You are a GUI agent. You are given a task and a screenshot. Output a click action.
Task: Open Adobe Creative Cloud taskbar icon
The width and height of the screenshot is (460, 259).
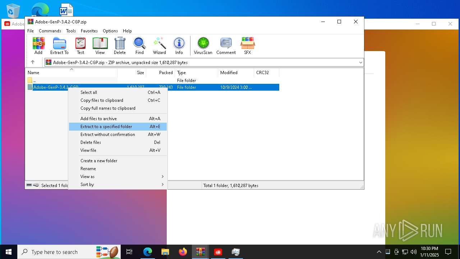[x=218, y=252]
